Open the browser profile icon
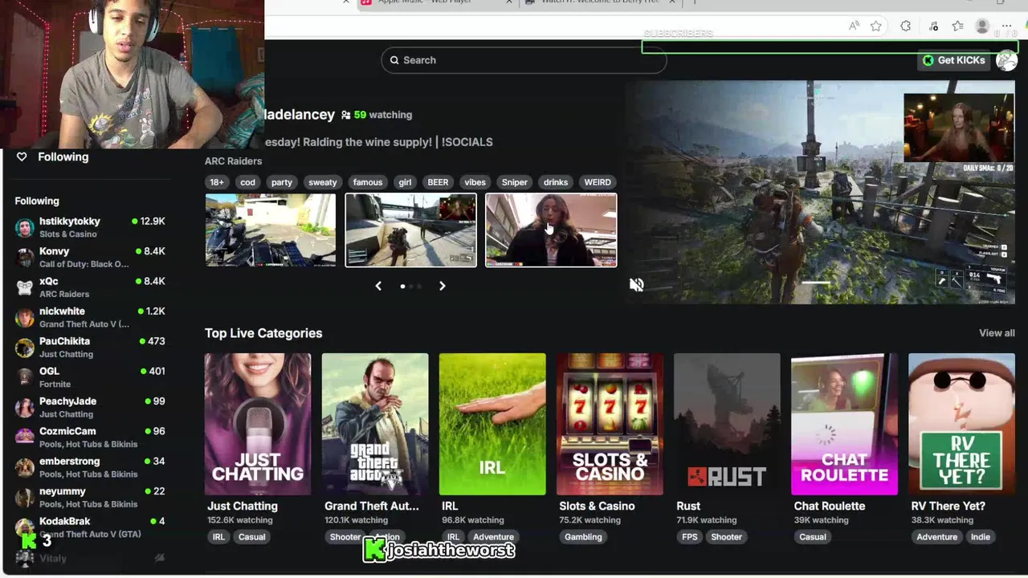Image resolution: width=1028 pixels, height=578 pixels. tap(982, 26)
